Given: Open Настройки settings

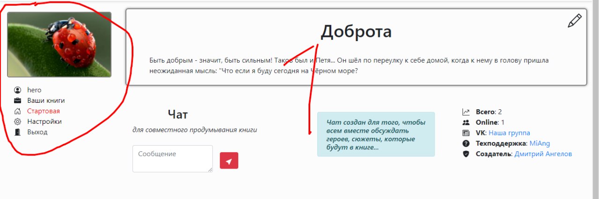Looking at the screenshot, I should [44, 121].
